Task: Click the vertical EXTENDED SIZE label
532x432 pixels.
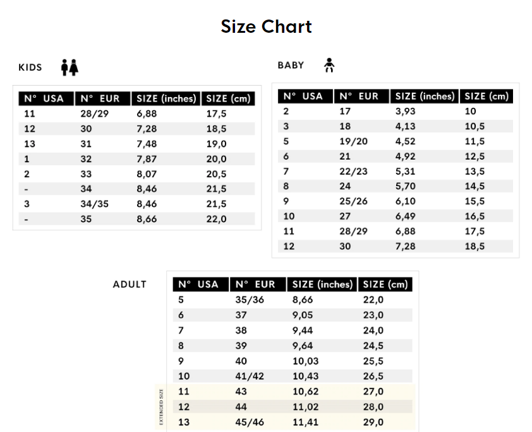Action: point(161,407)
